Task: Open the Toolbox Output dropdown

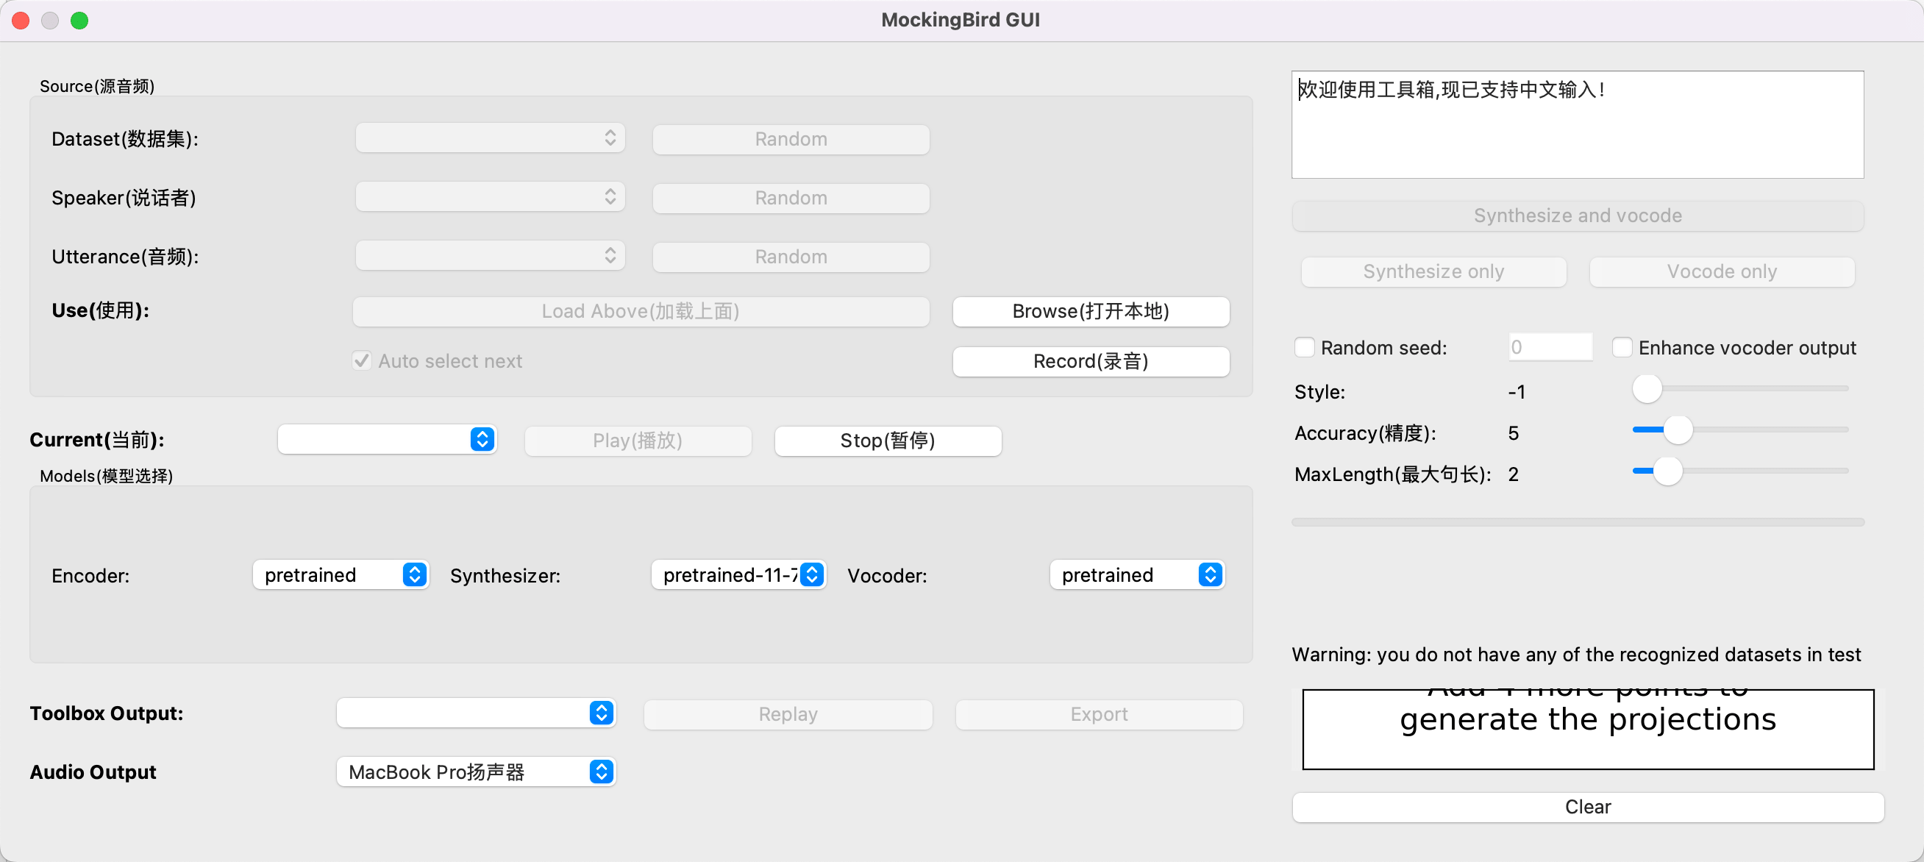Action: coord(476,713)
